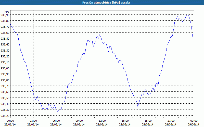Select the 936,30 axis value
This screenshot has height=127, width=204.
[x=5, y=50]
